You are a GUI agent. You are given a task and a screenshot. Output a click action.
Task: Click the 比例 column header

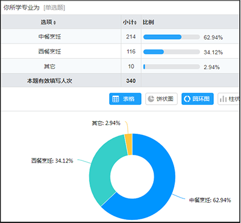(x=148, y=22)
